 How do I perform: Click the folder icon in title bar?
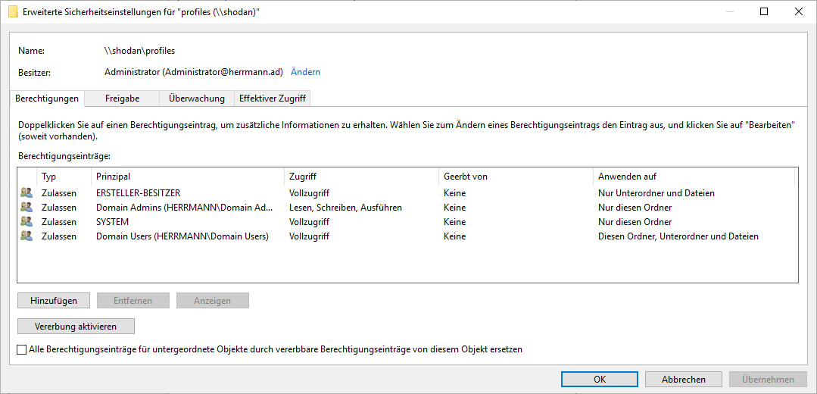[x=13, y=12]
